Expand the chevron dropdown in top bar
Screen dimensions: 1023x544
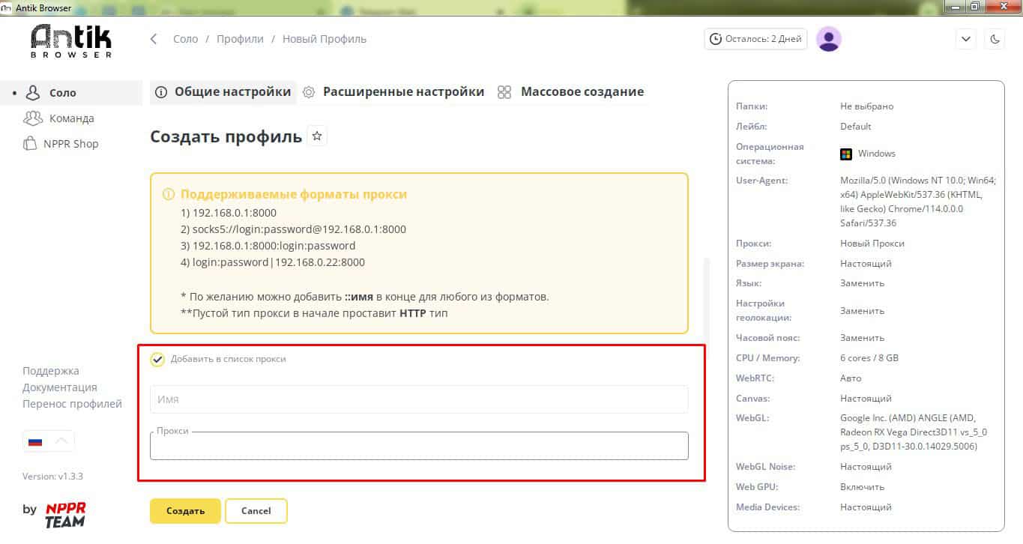coord(965,39)
